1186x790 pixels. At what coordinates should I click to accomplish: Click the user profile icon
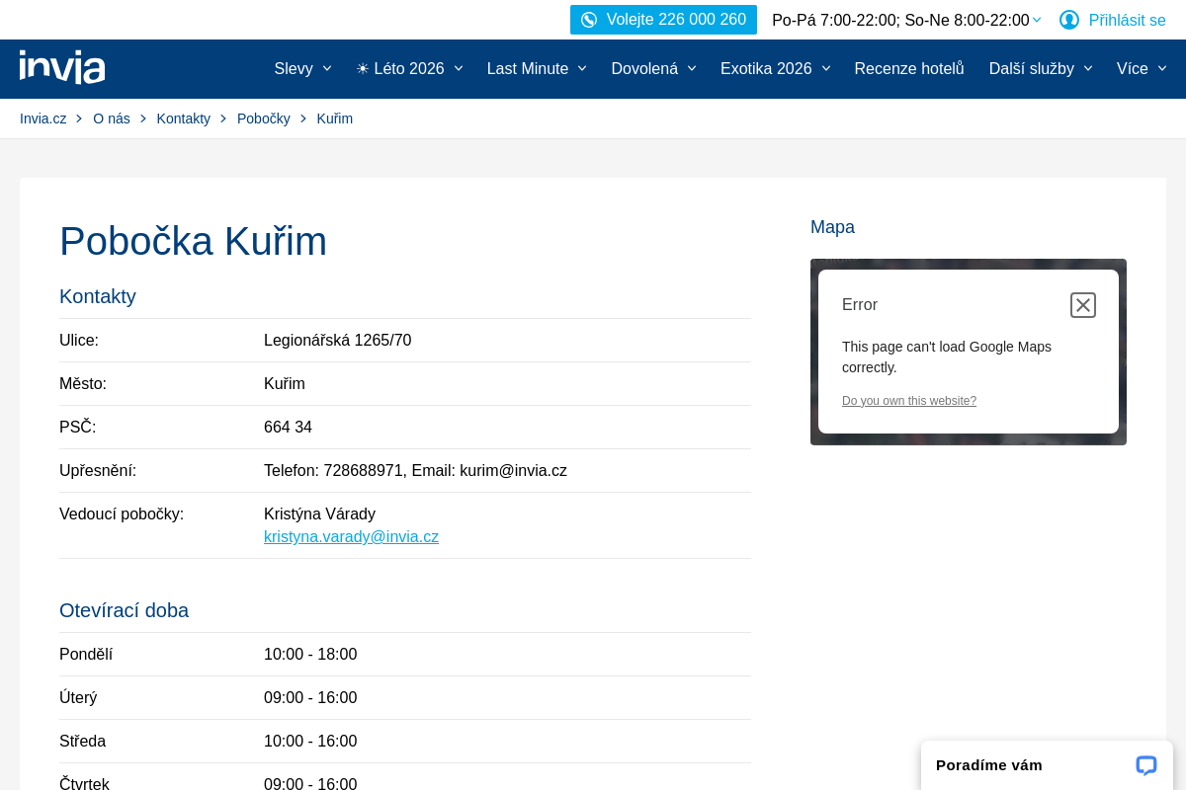[1069, 20]
